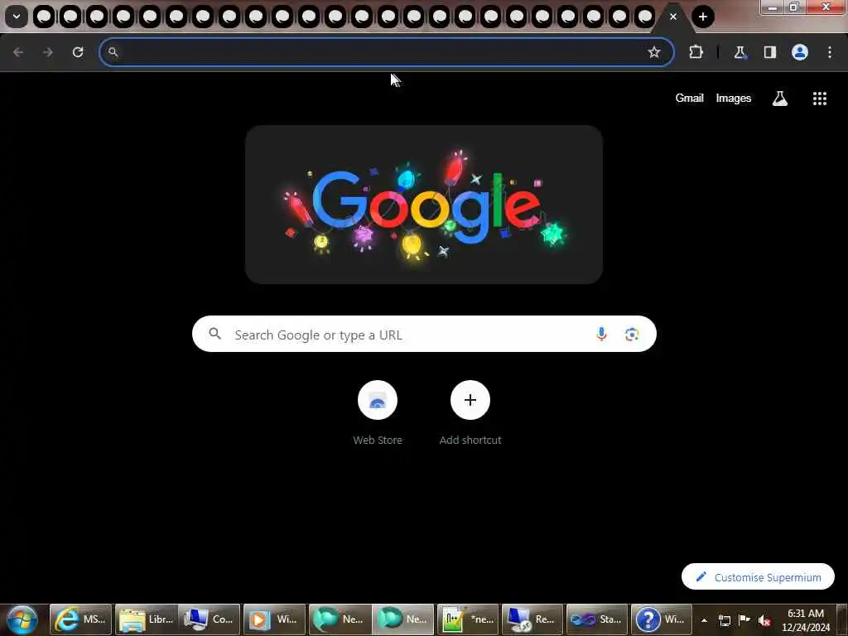Click the Show desktop strip beside clock

click(x=842, y=619)
